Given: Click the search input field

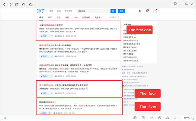Looking at the screenshot, I should [93, 11].
